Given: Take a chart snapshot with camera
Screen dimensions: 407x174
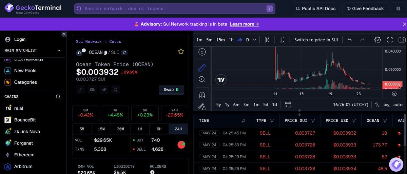Looking at the screenshot, I should coord(402,40).
